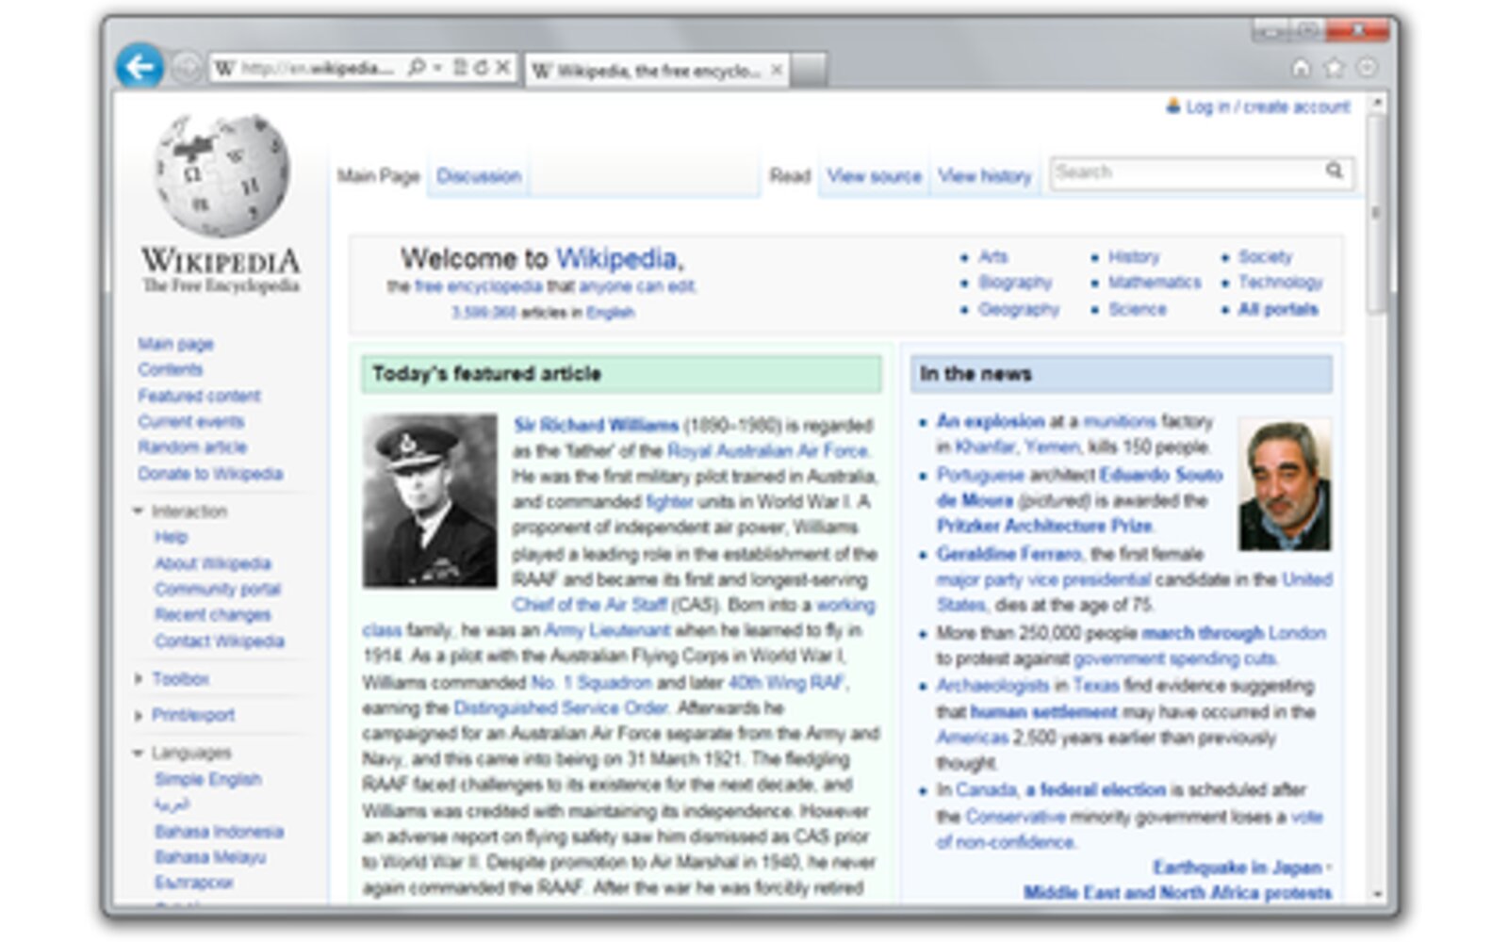1508x942 pixels.
Task: Open Earthquake in Japan link
Action: [1238, 867]
